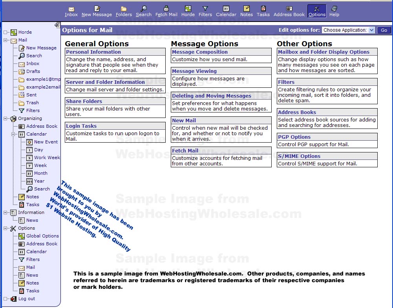The width and height of the screenshot is (393, 308).
Task: Click the Notes icon in the top toolbar
Action: point(247,9)
